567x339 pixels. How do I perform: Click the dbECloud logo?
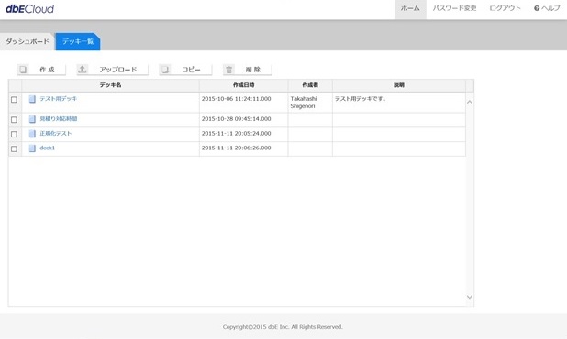point(30,8)
